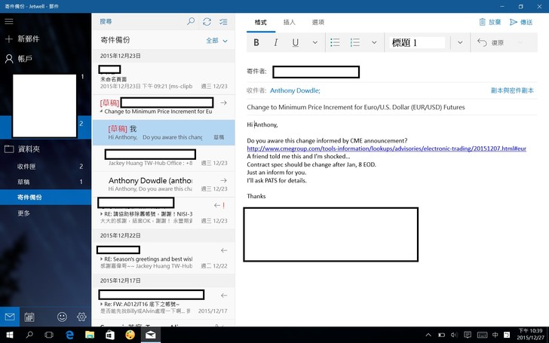Open Action Center notifications icon
The width and height of the screenshot is (549, 343).
click(468, 335)
